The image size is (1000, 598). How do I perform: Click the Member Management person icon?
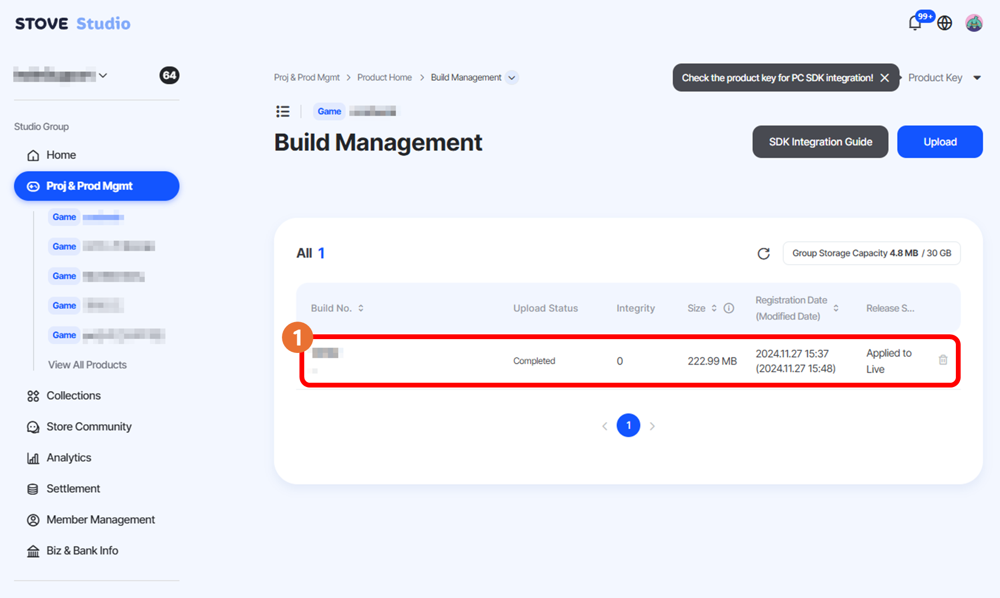33,520
